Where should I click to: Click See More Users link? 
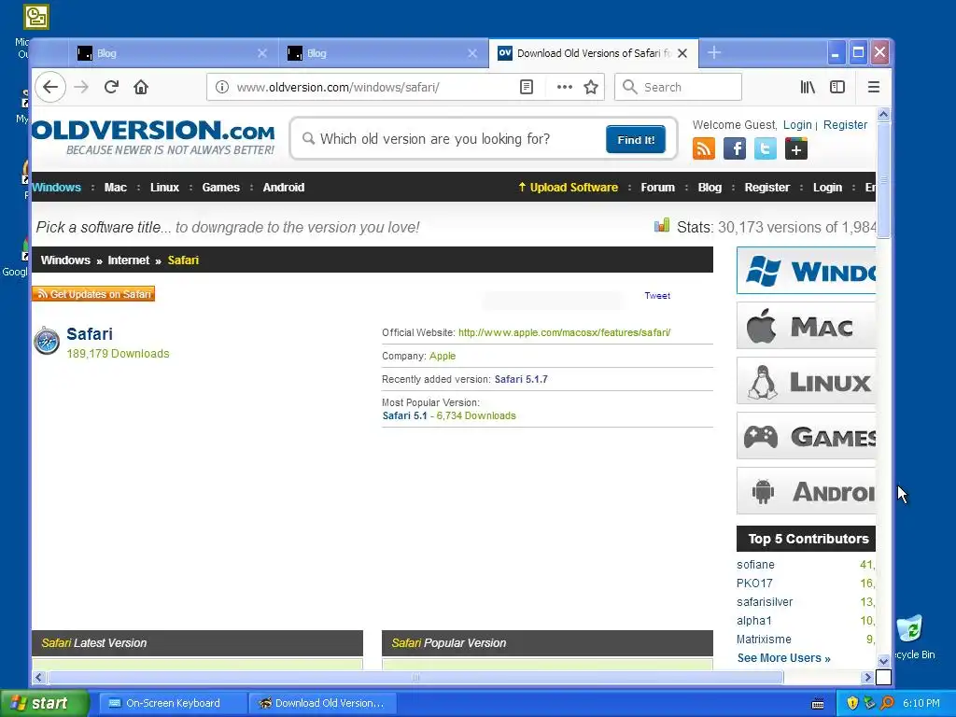pos(783,658)
